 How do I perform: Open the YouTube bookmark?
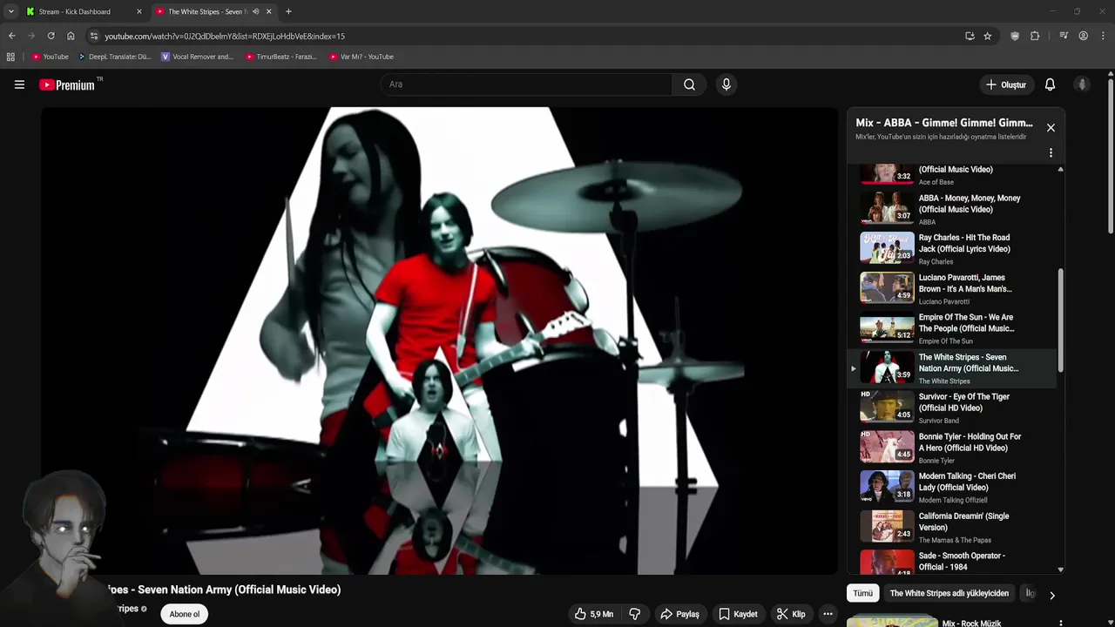coord(50,57)
